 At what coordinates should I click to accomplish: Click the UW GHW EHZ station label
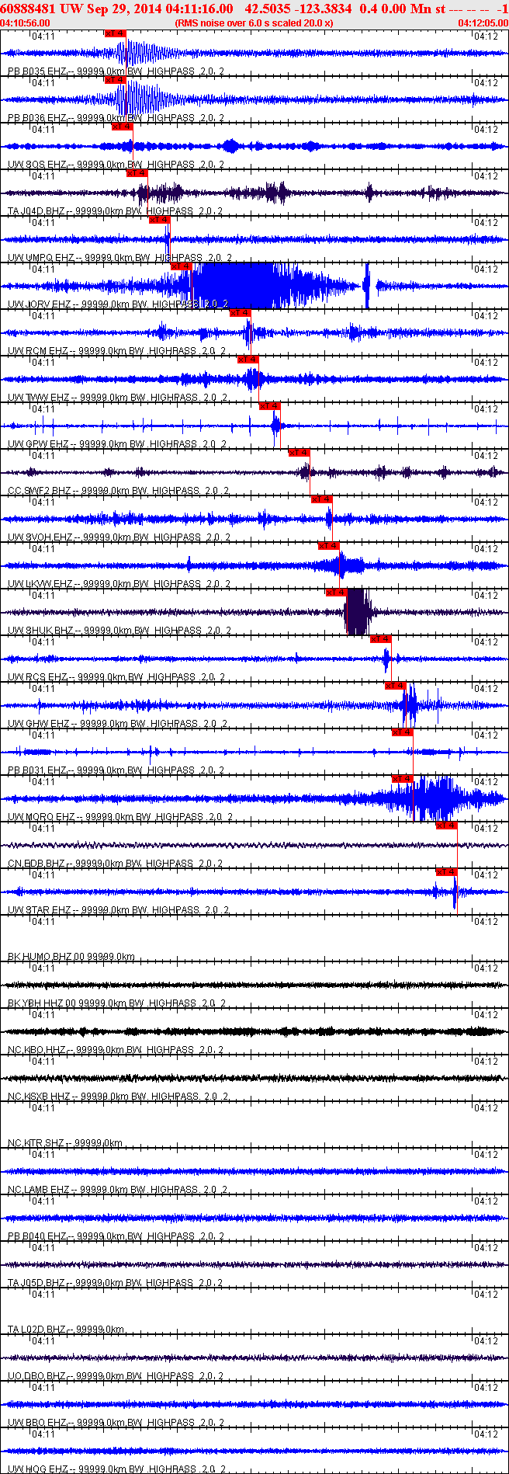[x=118, y=724]
